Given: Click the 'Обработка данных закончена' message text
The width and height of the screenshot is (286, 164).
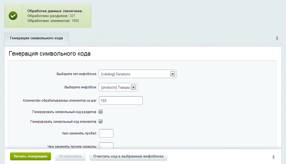Looking at the screenshot, I should pyautogui.click(x=55, y=11).
